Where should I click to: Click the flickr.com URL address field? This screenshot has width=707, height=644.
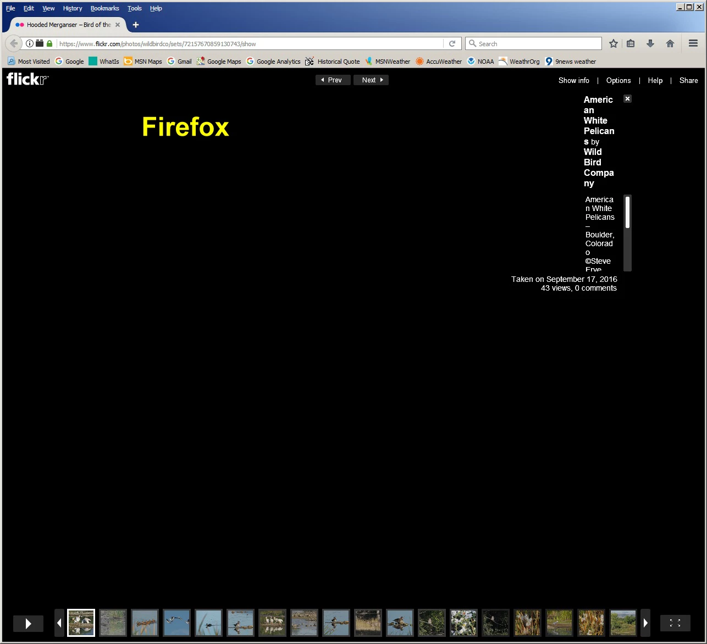(250, 44)
